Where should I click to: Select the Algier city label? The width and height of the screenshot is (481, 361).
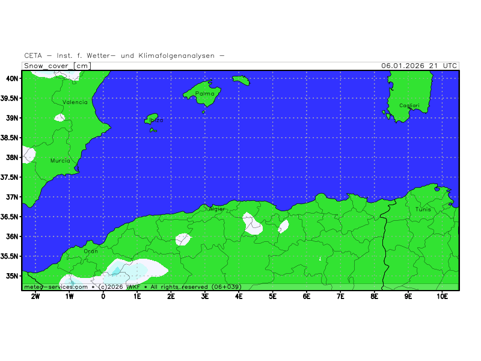[x=216, y=209]
